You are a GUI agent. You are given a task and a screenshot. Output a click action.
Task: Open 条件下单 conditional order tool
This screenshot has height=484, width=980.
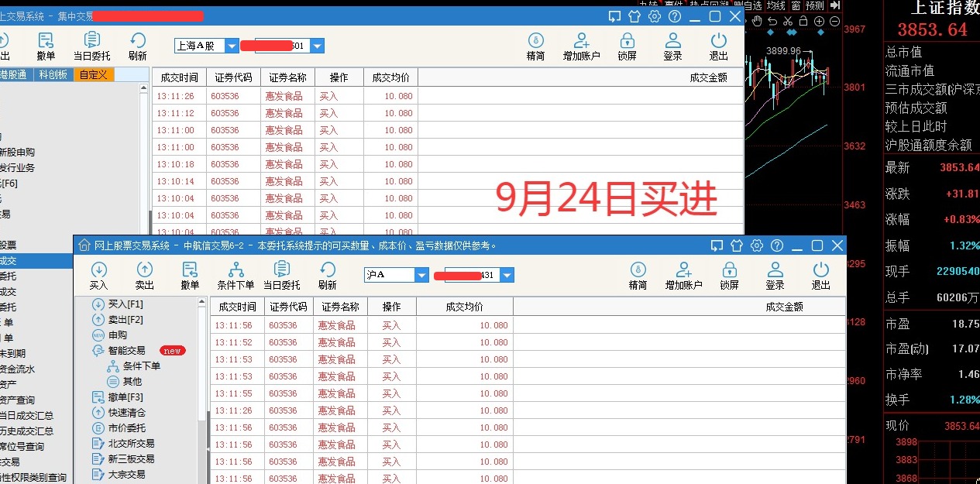pyautogui.click(x=236, y=274)
